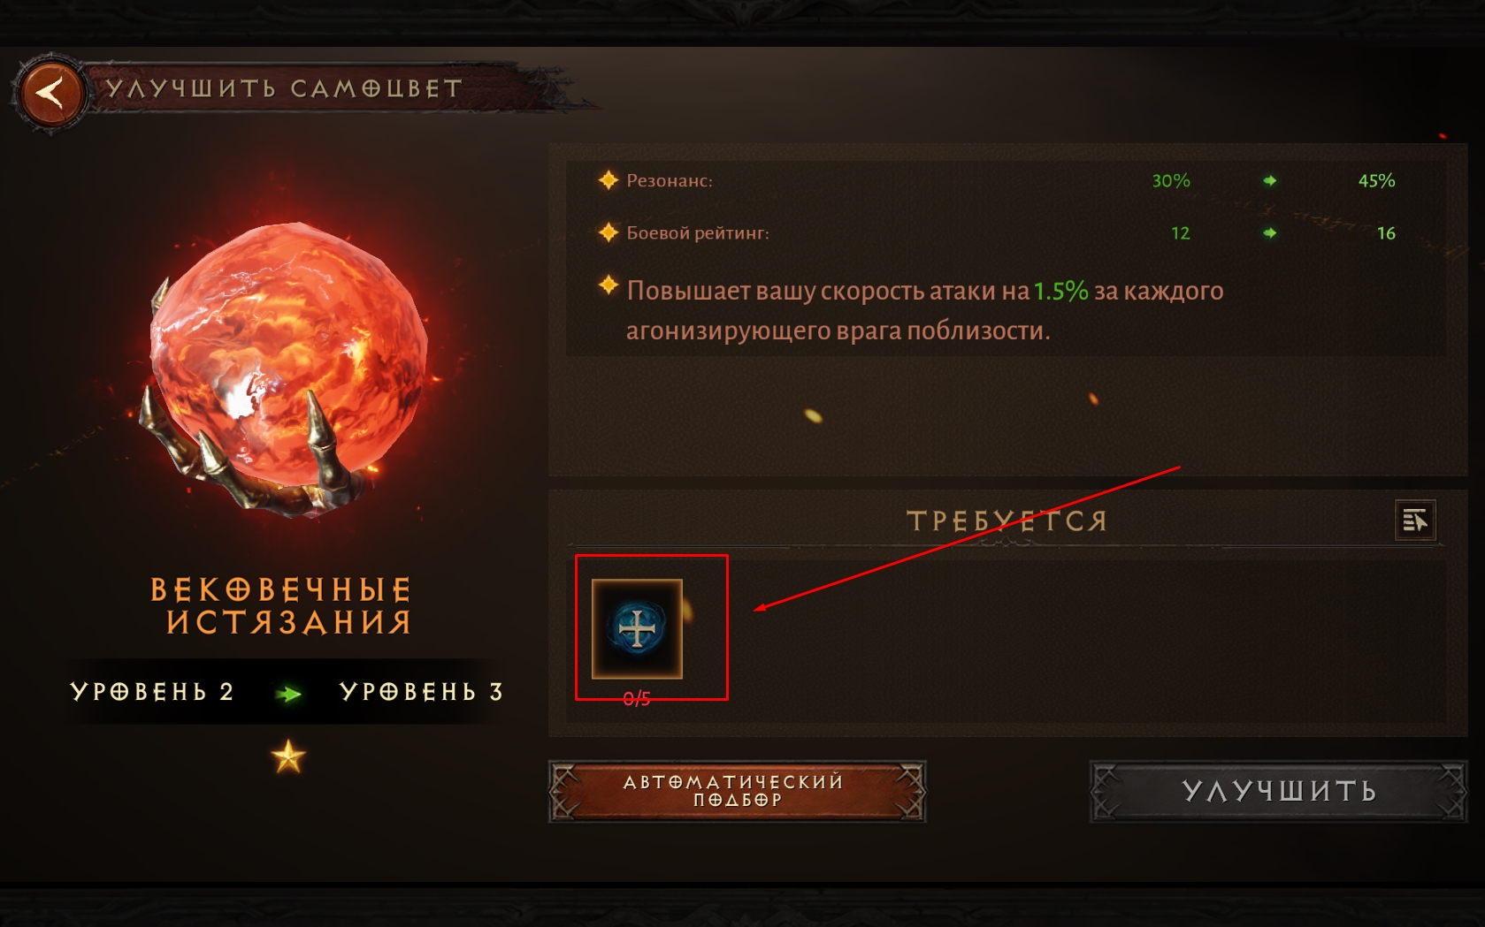Click the Автоматический подбор button
Viewport: 1485px width, 927px height.
coord(737,791)
